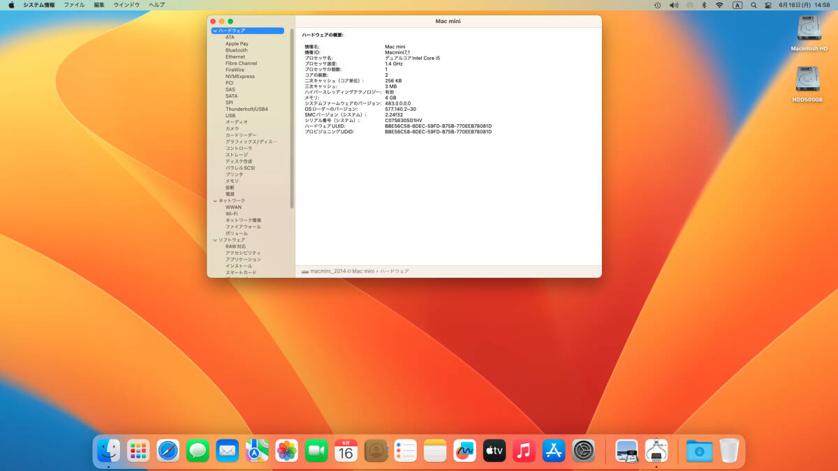
Task: Select ATA in the hardware list
Action: (230, 37)
